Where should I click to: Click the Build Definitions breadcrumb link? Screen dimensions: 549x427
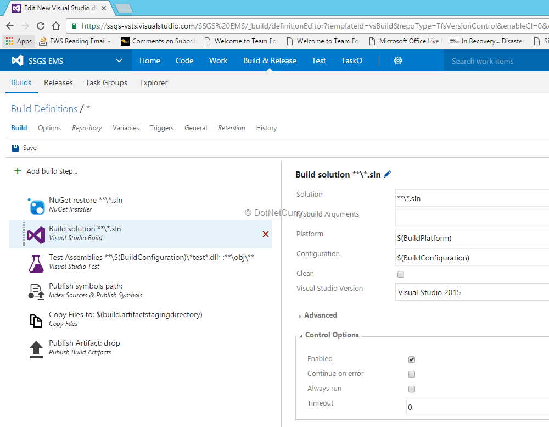pyautogui.click(x=44, y=109)
